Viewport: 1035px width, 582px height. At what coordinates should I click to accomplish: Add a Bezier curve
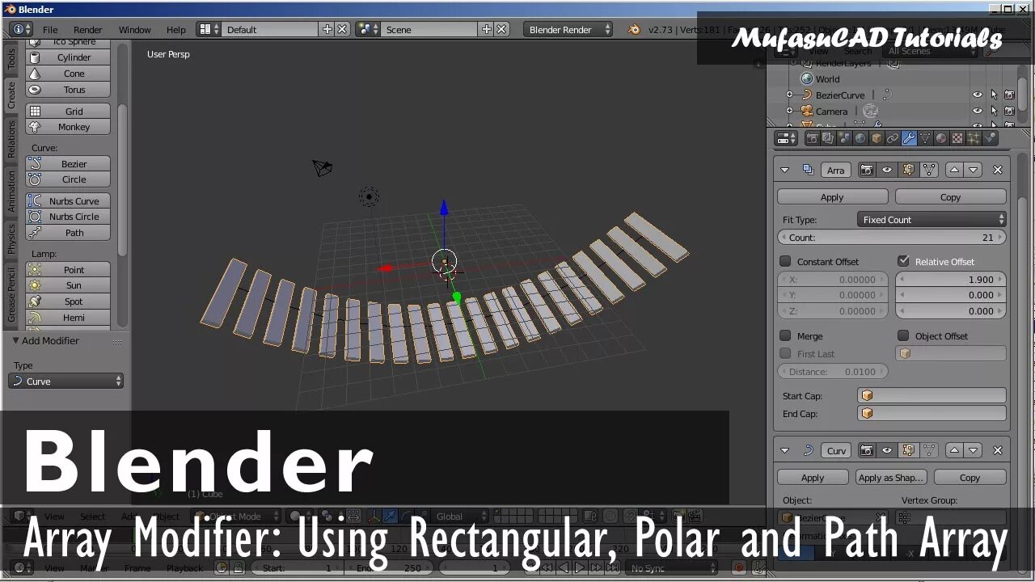coord(68,164)
